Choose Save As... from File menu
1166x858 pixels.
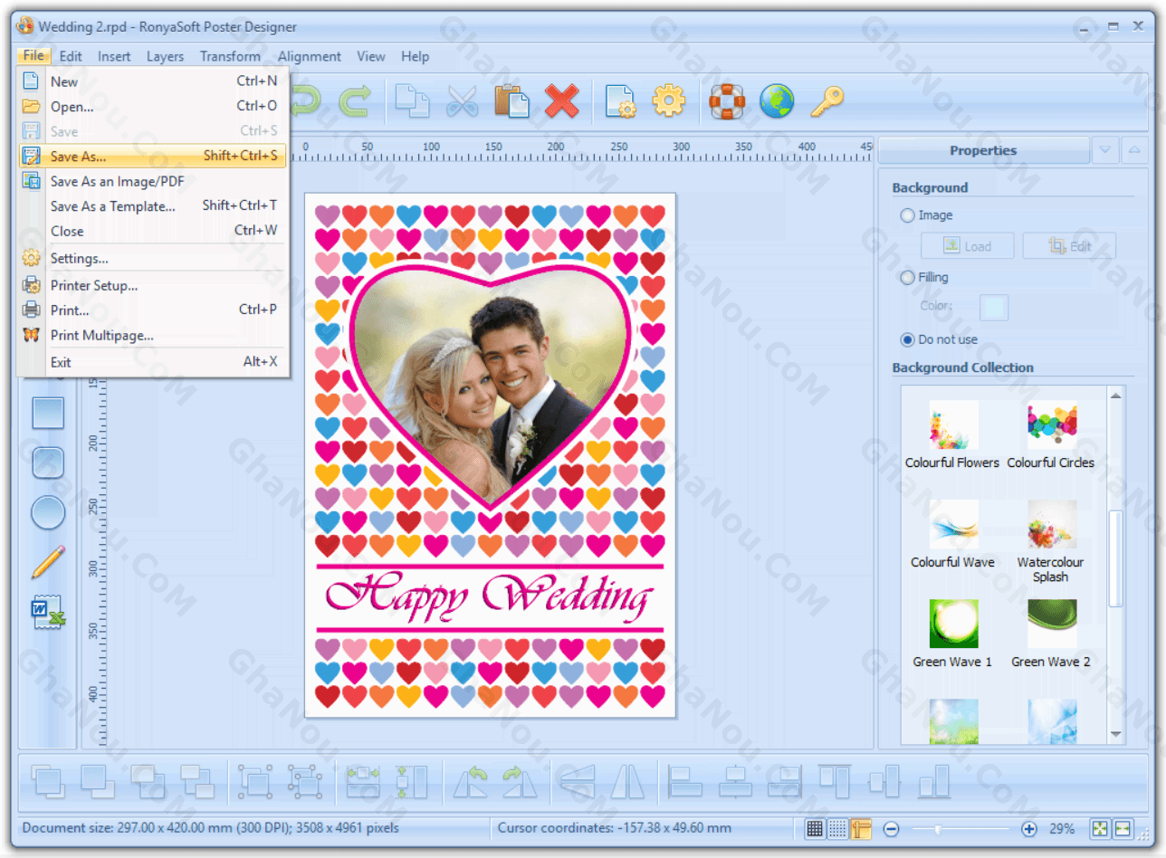point(152,156)
